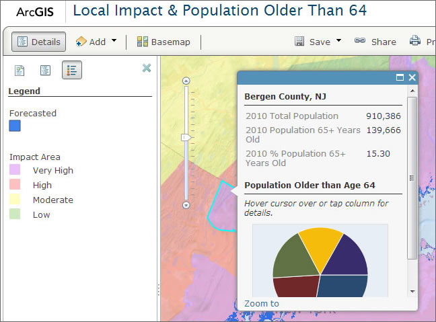Maximize the Bergen County popup
This screenshot has height=322, width=436.
click(400, 77)
